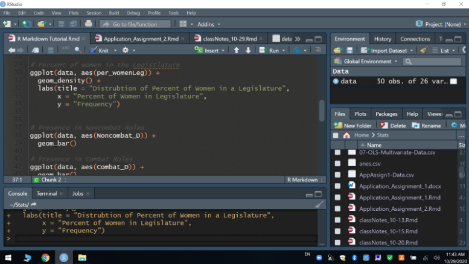469x264 pixels.
Task: Clear environment objects with the broom icon
Action: (x=424, y=50)
